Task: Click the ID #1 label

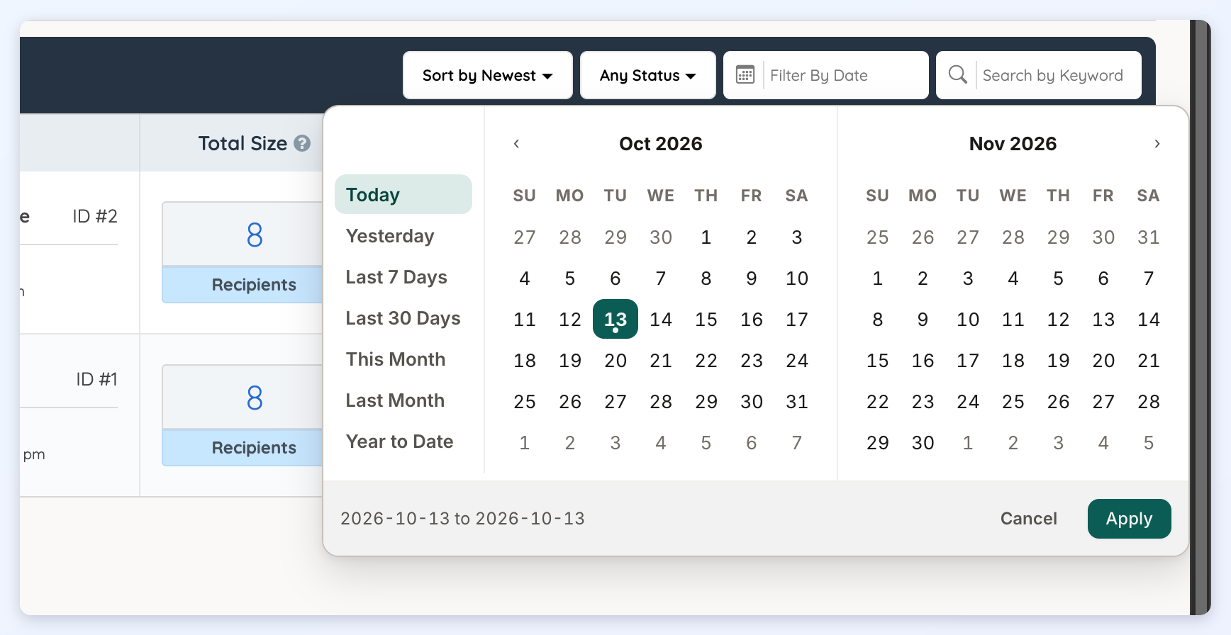Action: (97, 379)
